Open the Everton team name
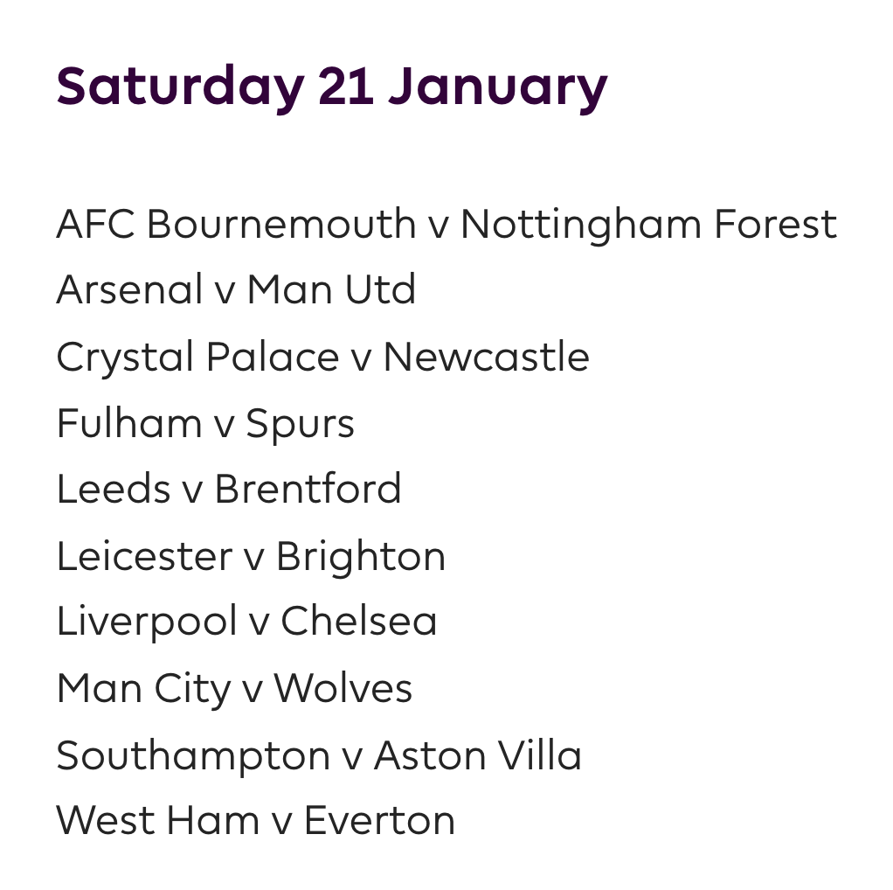Viewport: 893px width, 890px height. click(x=379, y=821)
